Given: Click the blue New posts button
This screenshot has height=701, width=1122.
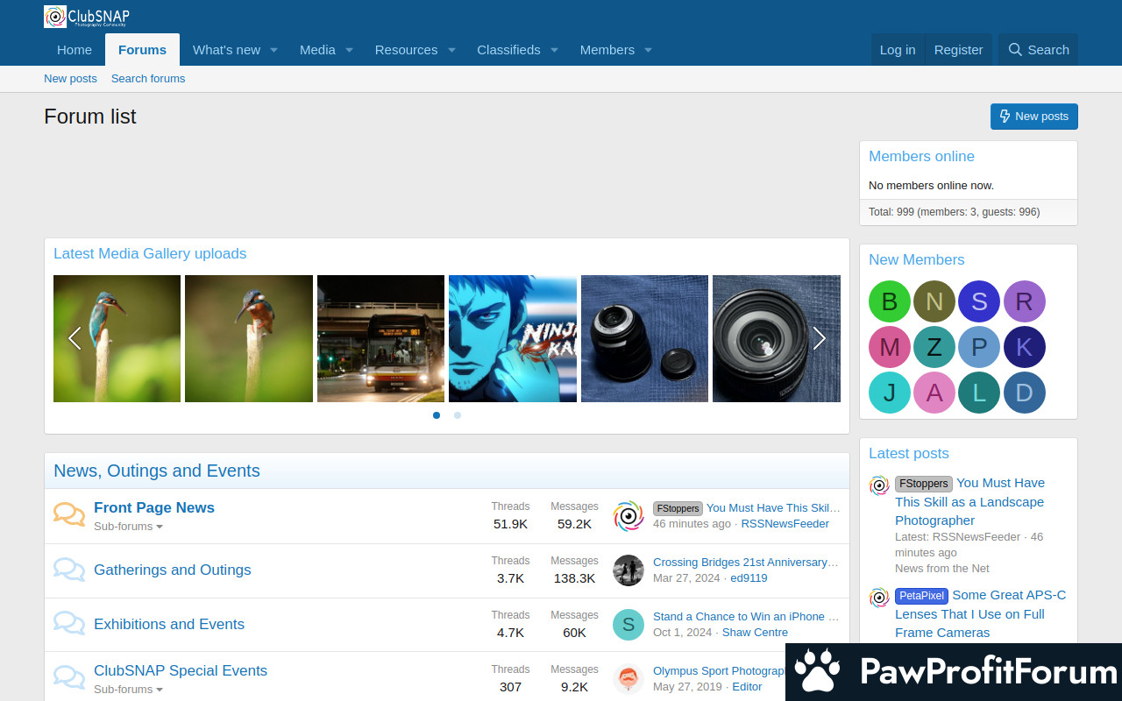Looking at the screenshot, I should coord(1033,117).
